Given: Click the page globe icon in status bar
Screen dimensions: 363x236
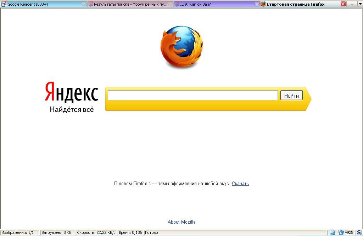Looking at the screenshot, I should pos(332,232).
